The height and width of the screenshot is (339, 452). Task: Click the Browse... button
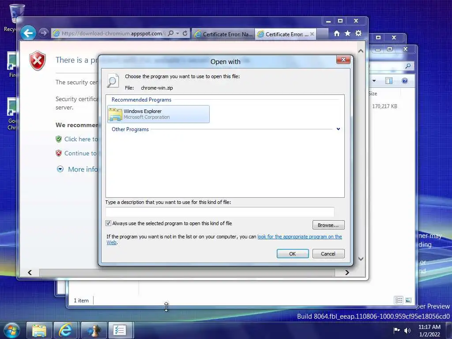click(x=328, y=225)
